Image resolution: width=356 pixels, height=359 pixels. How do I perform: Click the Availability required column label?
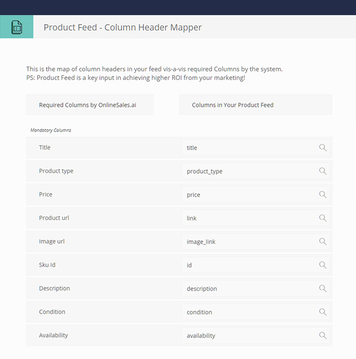point(53,335)
